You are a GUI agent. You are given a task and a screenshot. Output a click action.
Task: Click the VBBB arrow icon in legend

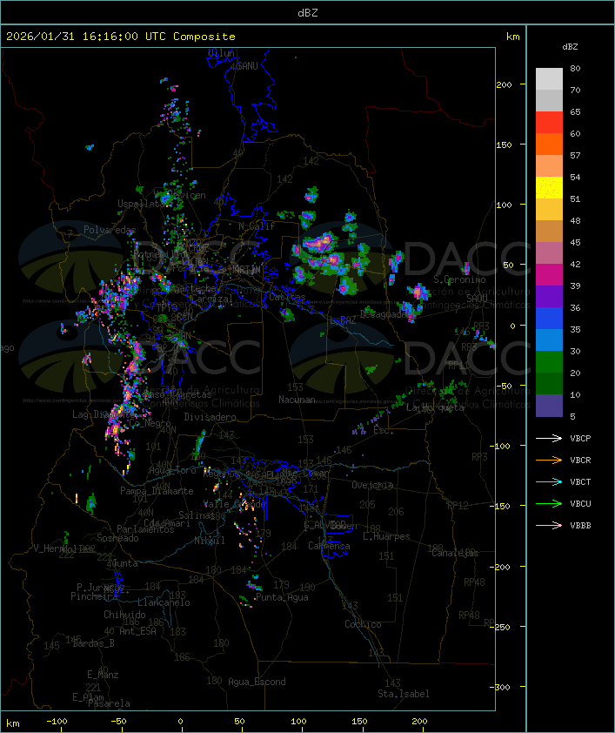pyautogui.click(x=550, y=526)
